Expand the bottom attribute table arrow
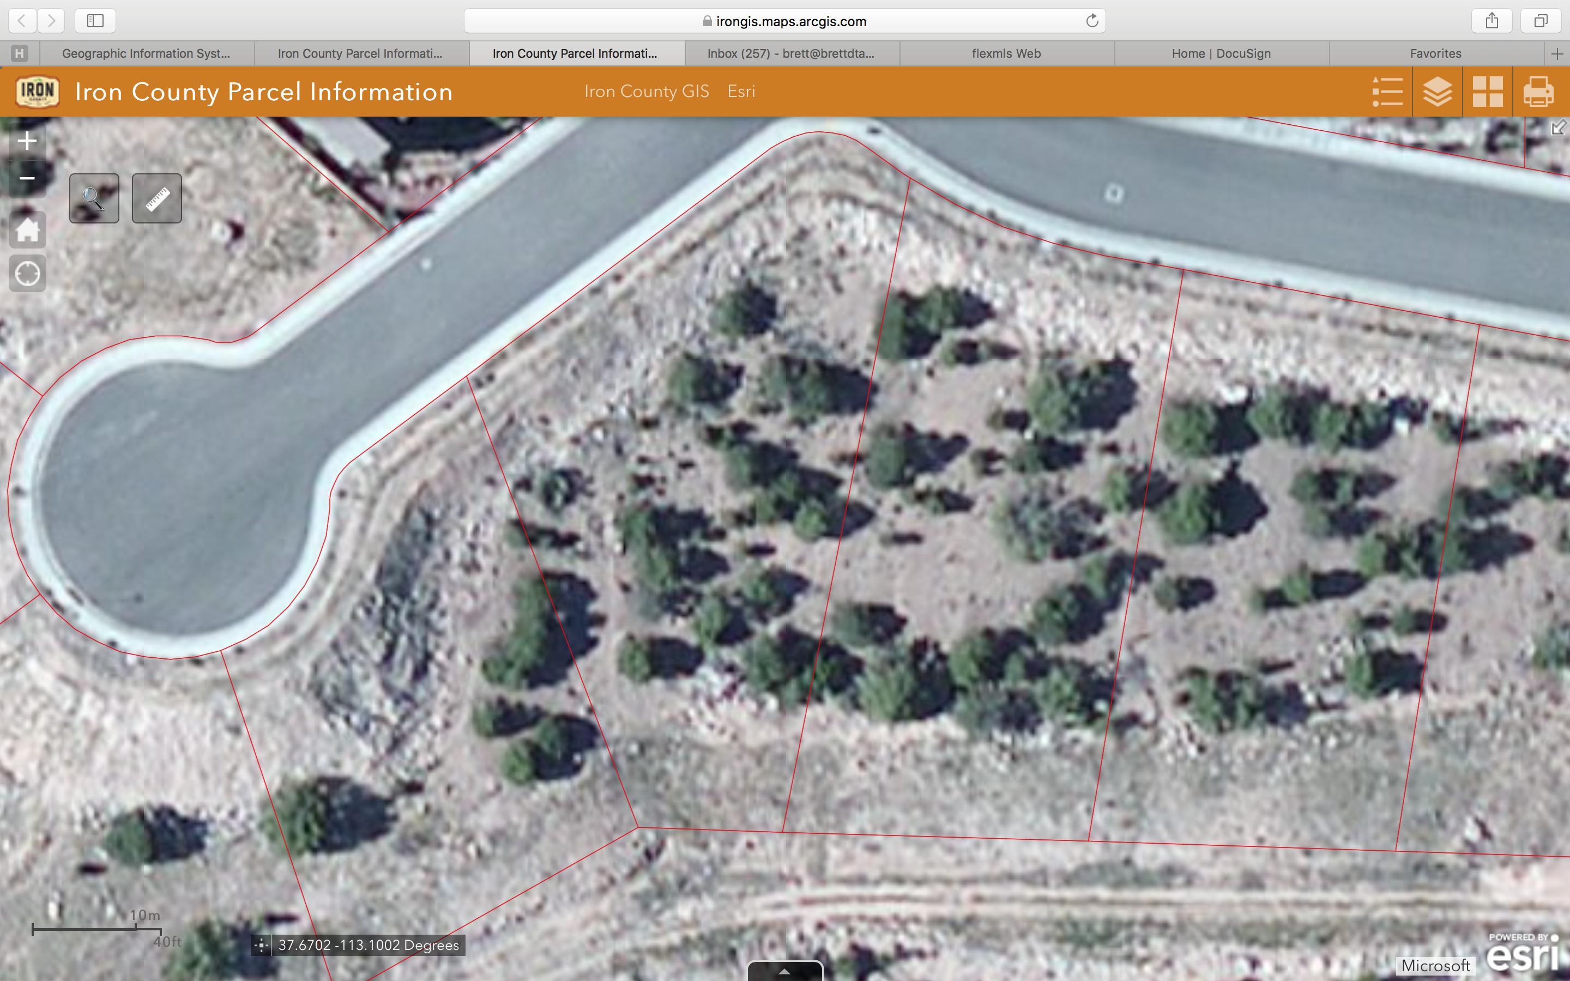The height and width of the screenshot is (981, 1570). (785, 971)
